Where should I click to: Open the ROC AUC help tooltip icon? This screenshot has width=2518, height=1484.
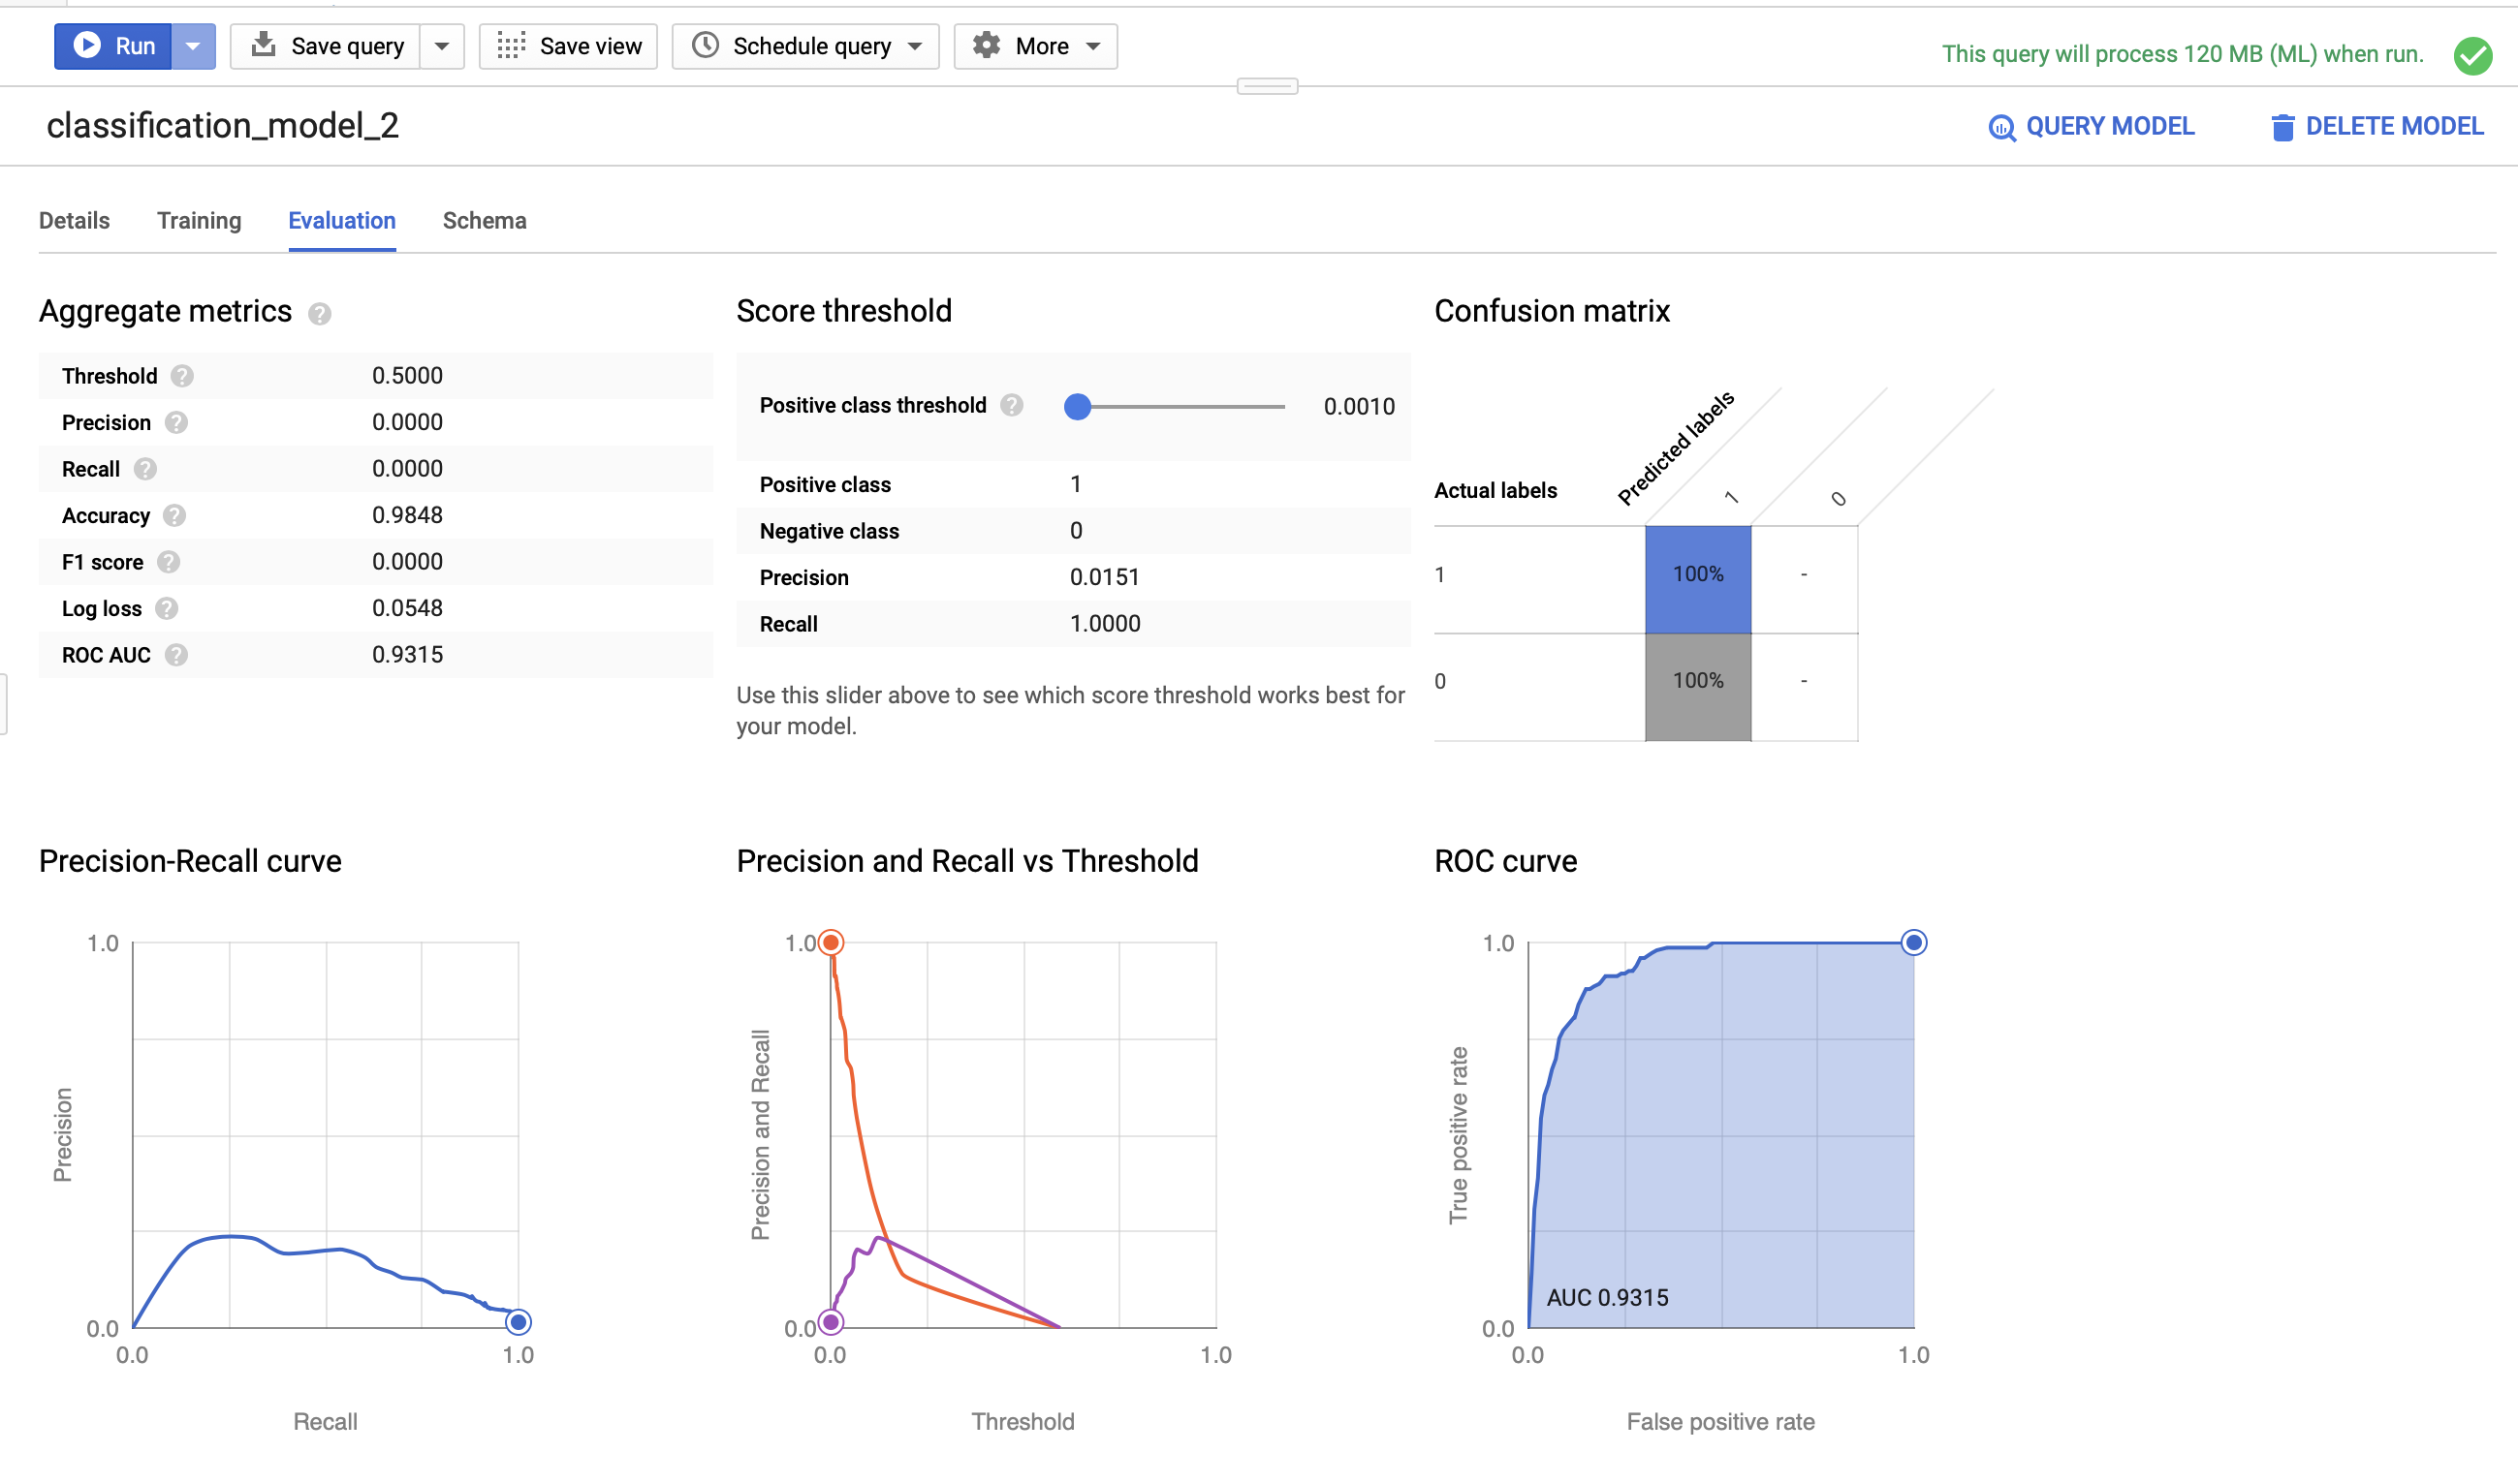[x=176, y=655]
